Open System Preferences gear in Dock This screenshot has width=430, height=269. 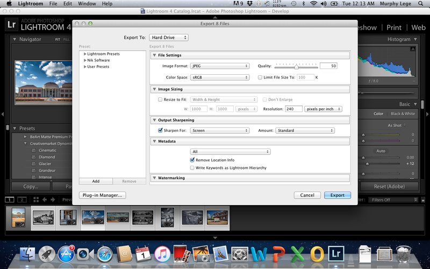240,254
